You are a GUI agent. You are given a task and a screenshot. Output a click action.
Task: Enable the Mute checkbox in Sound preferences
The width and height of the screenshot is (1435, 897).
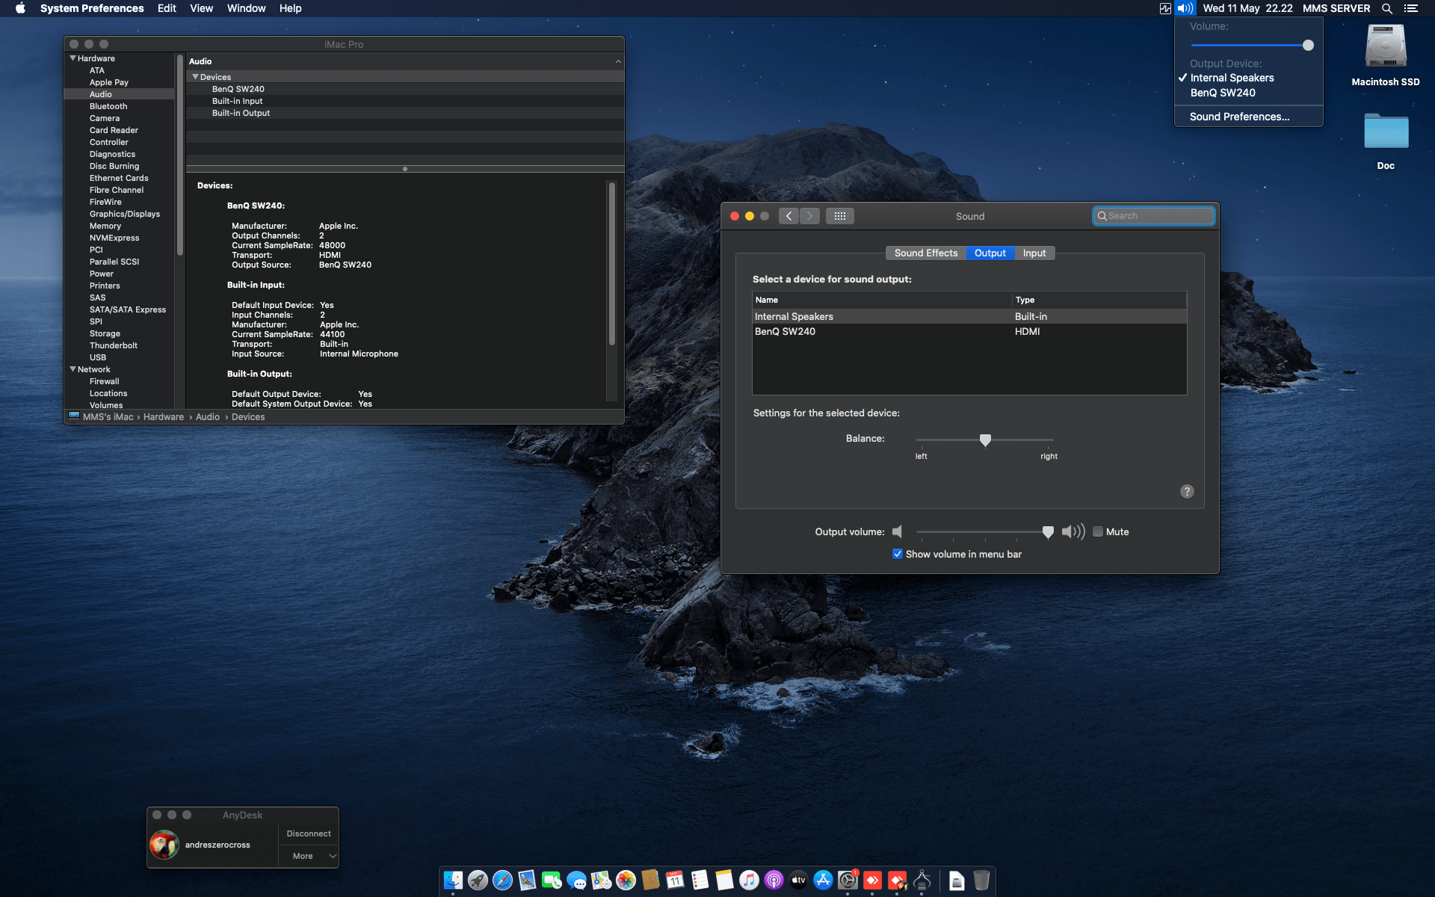[1098, 531]
